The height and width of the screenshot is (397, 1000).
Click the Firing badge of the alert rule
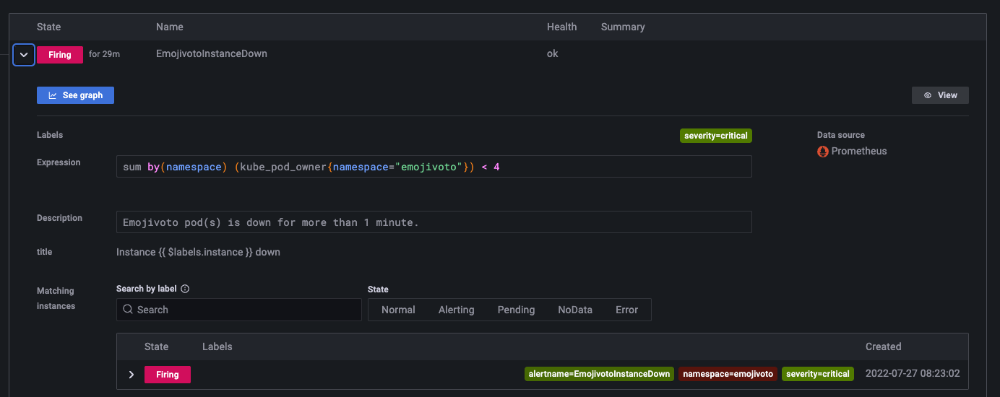click(60, 54)
